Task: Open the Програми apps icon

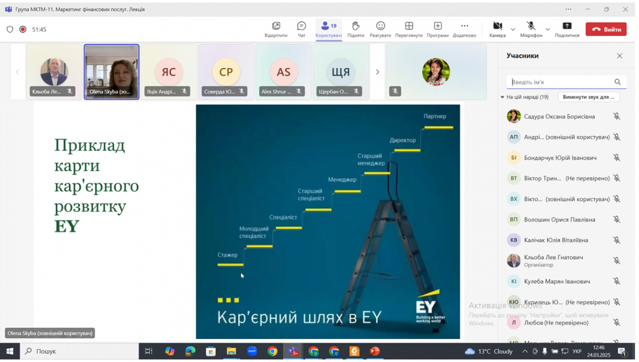Action: [437, 26]
